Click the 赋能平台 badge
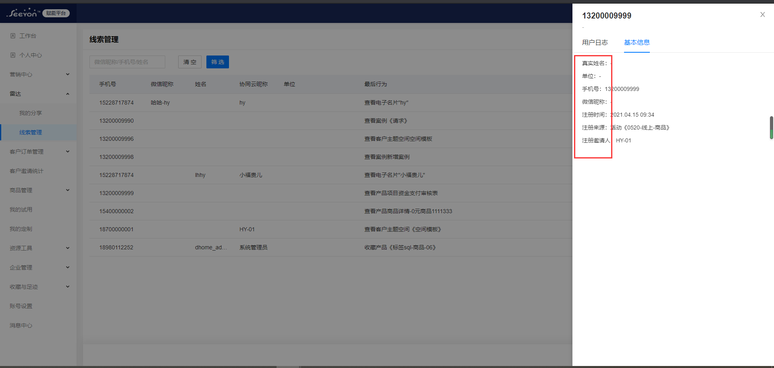This screenshot has height=368, width=774. click(x=56, y=13)
